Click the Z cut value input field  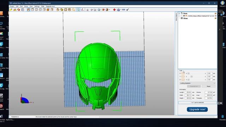pos(209,80)
